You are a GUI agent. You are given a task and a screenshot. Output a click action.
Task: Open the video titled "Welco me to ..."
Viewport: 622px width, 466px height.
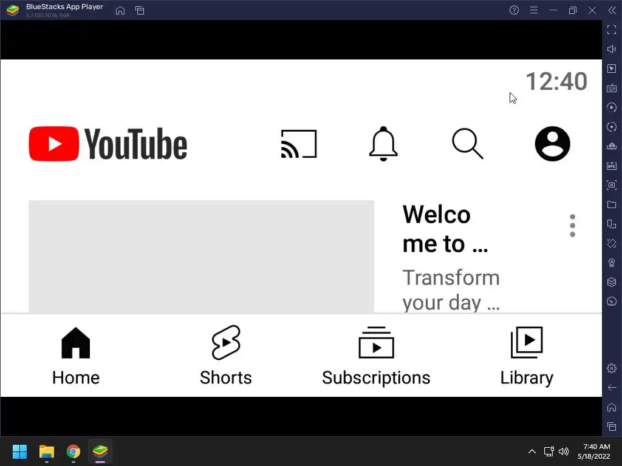(445, 229)
